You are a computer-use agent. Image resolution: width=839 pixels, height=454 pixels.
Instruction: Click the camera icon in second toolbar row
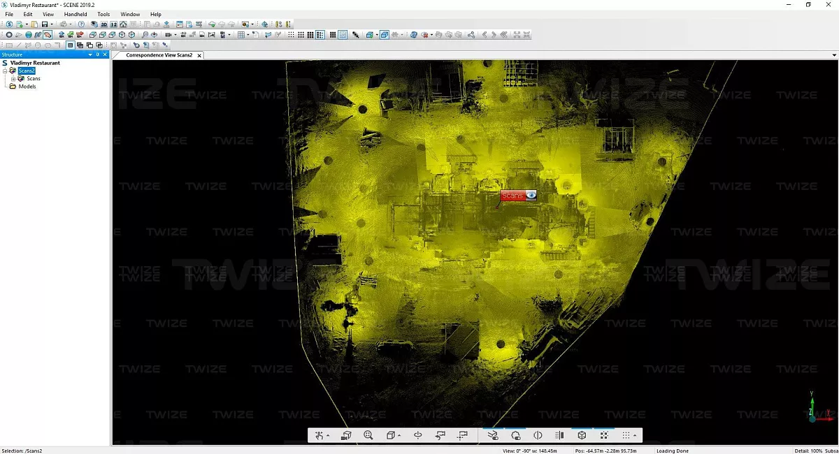click(x=168, y=35)
